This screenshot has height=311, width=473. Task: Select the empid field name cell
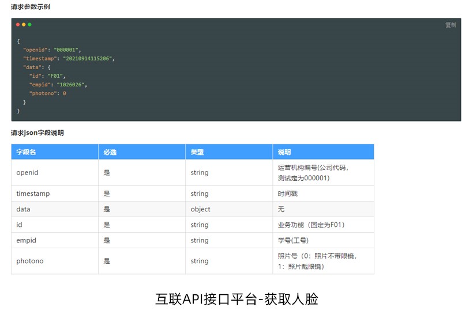tap(27, 241)
